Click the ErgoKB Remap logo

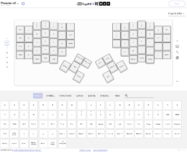[x=93, y=4]
